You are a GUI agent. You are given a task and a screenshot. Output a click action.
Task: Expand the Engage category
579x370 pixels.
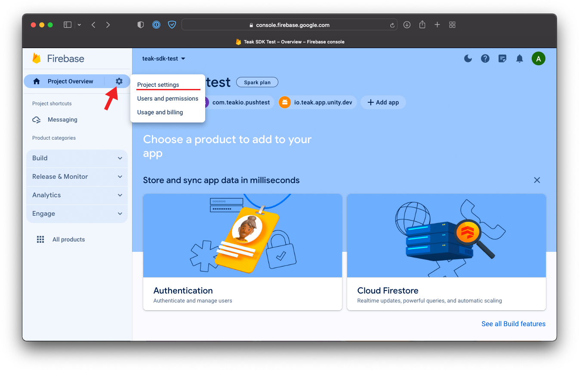tap(77, 214)
